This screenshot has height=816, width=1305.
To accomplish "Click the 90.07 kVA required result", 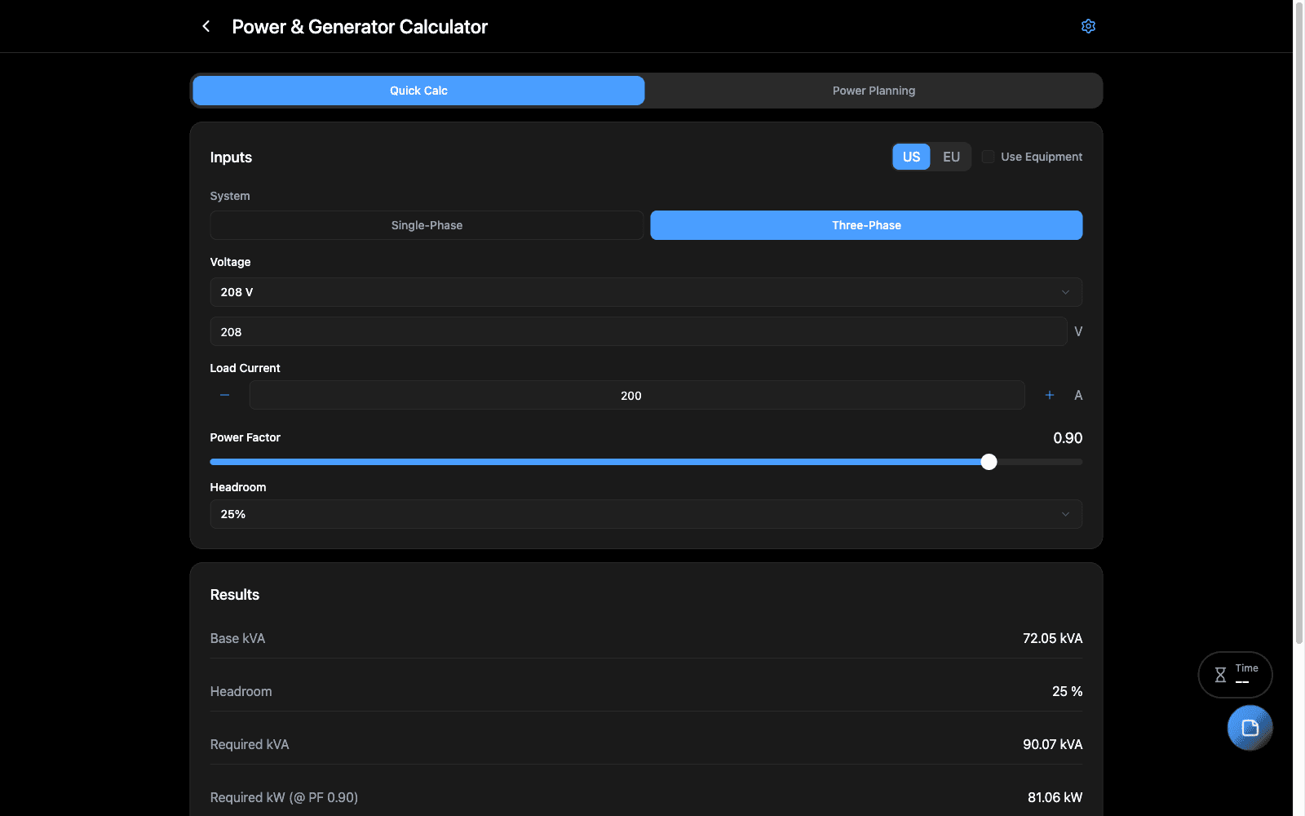I will 1052,744.
